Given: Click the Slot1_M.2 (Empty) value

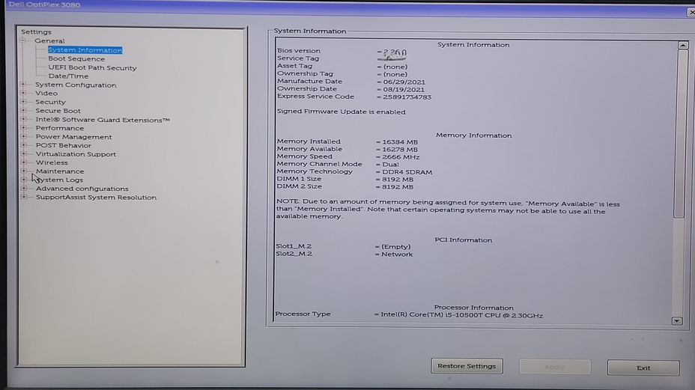Looking at the screenshot, I should click(396, 247).
